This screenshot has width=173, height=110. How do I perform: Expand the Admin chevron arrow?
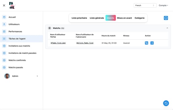(37, 76)
